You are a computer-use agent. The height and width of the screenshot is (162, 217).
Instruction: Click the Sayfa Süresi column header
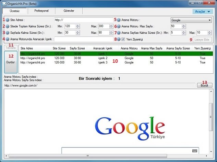coord(77,48)
